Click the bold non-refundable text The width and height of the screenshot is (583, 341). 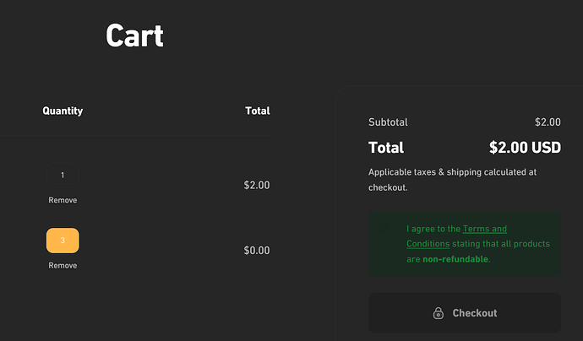click(455, 259)
